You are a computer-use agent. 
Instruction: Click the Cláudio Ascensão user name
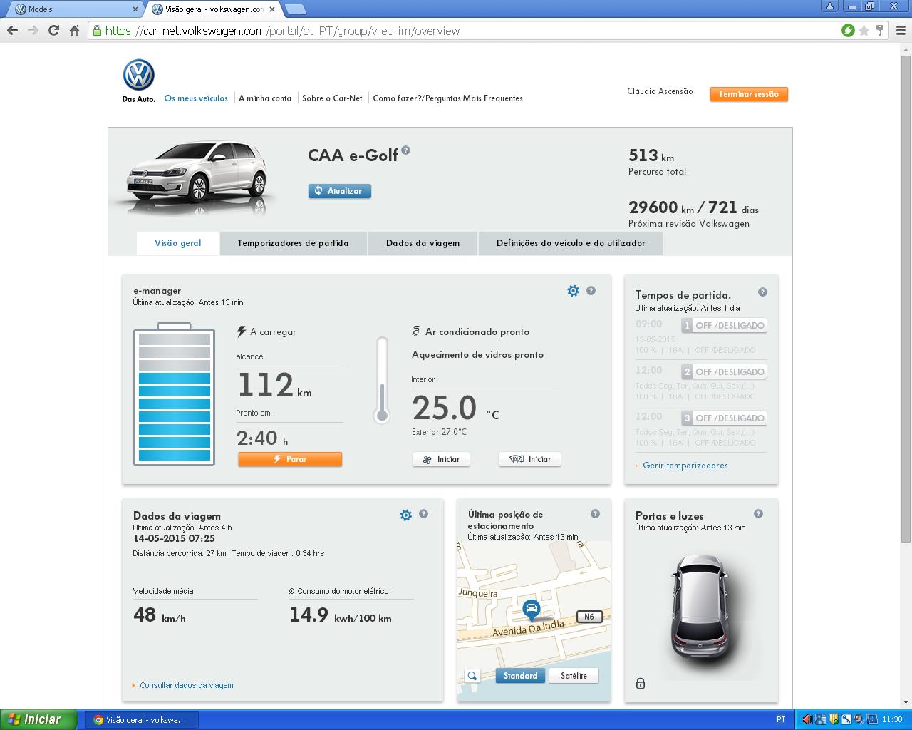click(x=660, y=91)
